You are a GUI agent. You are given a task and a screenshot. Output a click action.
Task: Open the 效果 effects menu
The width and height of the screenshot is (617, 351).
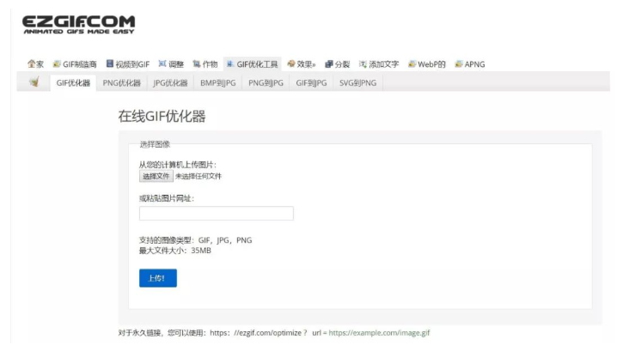tap(302, 64)
